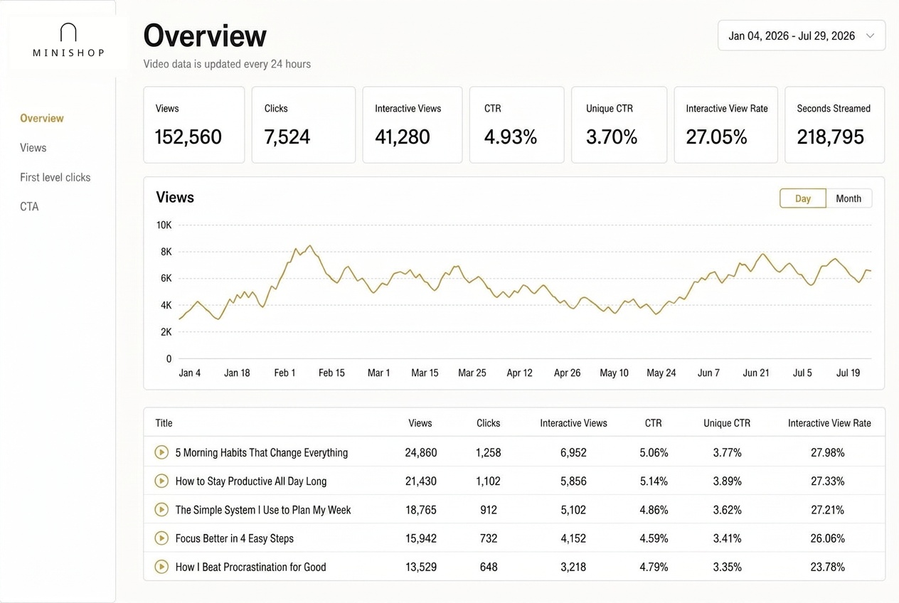The image size is (899, 603).
Task: Click 'Video data is updated every 24 hours'
Action: coord(227,64)
